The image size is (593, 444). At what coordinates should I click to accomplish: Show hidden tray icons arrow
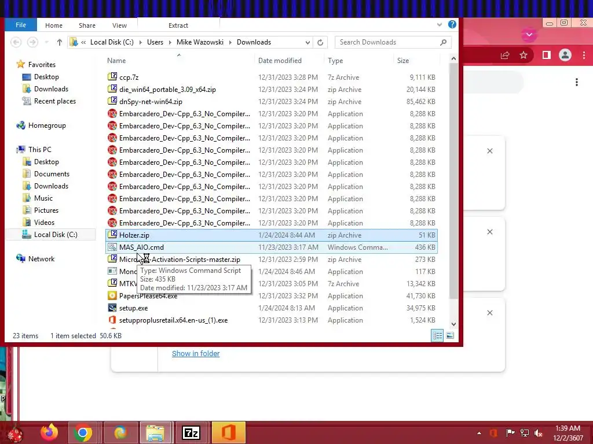click(x=479, y=433)
